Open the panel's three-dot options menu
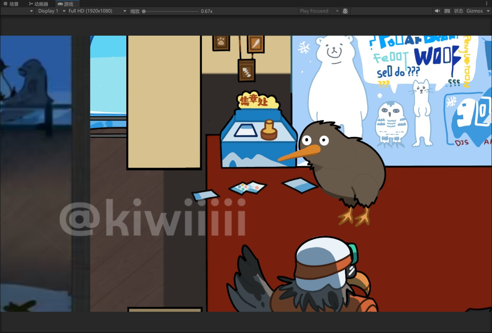This screenshot has width=492, height=333. (x=487, y=3)
